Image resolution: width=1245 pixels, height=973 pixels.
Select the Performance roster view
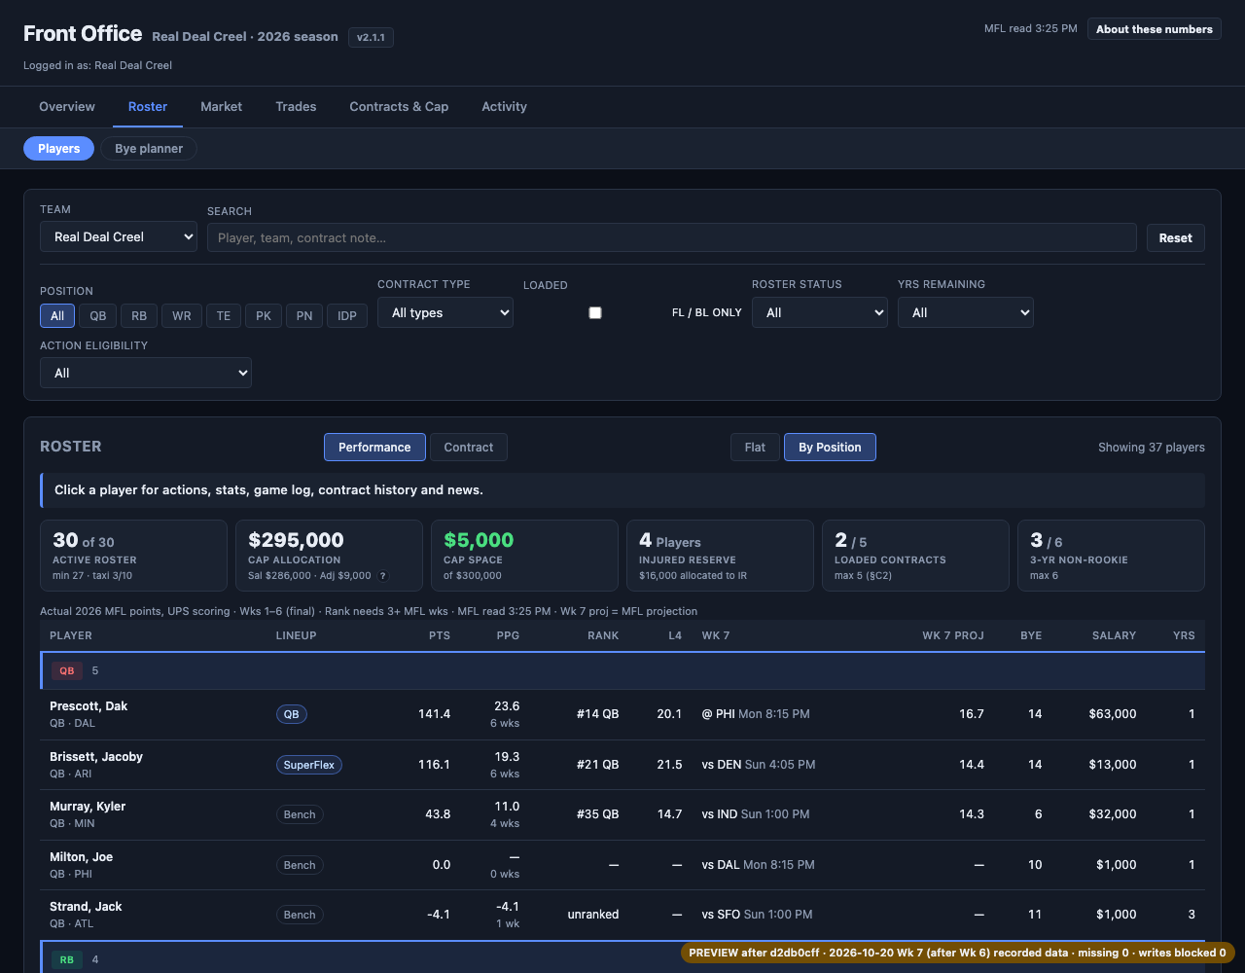(374, 448)
